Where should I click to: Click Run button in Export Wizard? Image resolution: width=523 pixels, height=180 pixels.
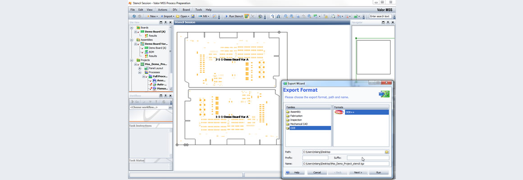click(379, 172)
